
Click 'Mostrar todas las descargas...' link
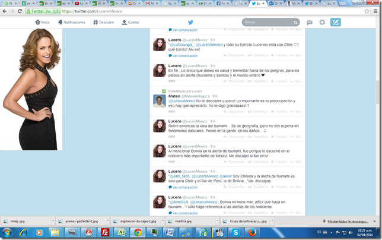point(348,222)
